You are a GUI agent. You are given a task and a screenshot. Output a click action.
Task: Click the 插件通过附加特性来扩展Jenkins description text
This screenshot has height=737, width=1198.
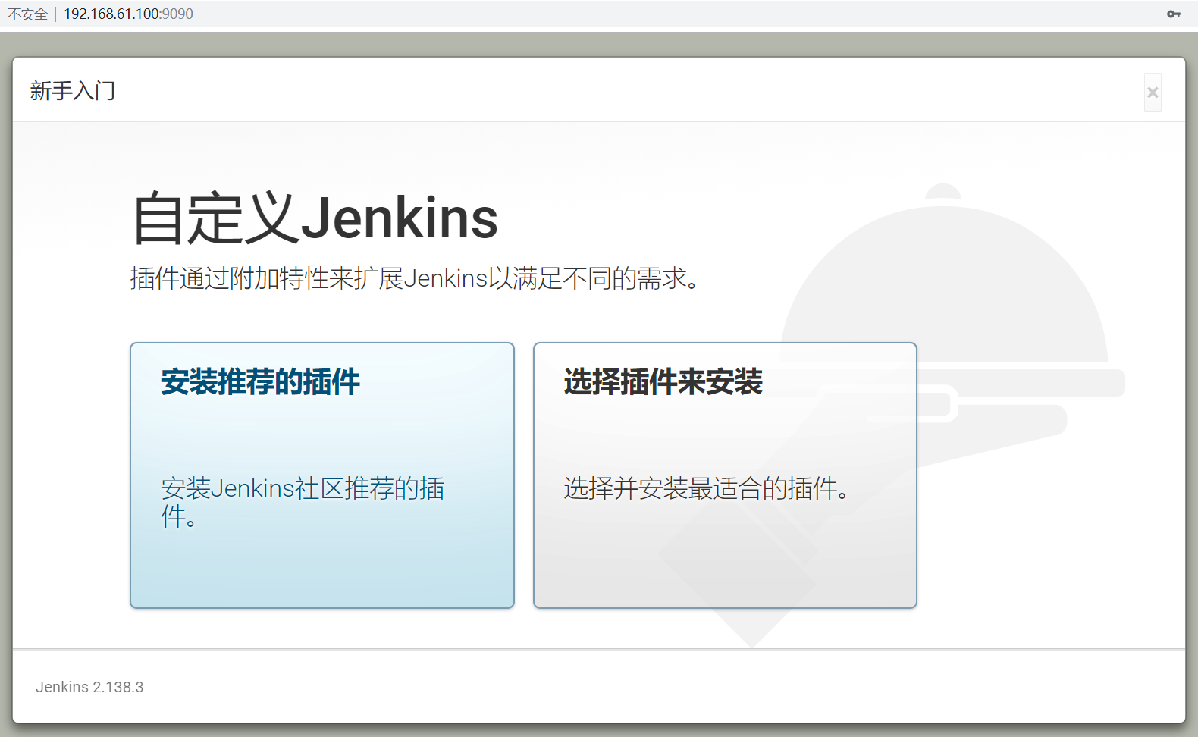point(415,278)
